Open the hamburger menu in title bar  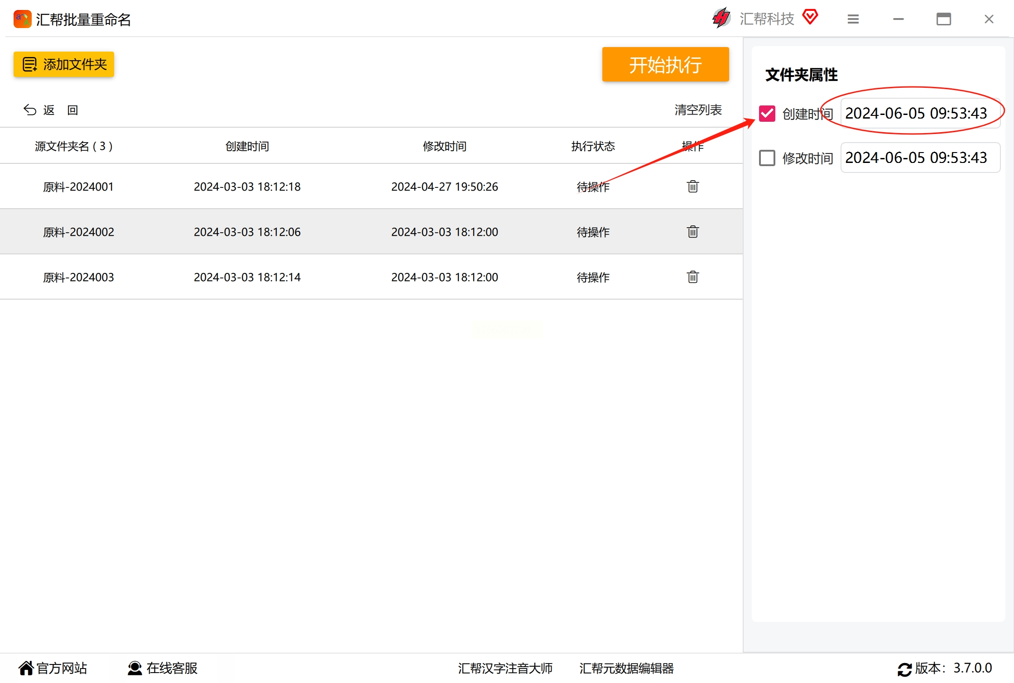853,19
